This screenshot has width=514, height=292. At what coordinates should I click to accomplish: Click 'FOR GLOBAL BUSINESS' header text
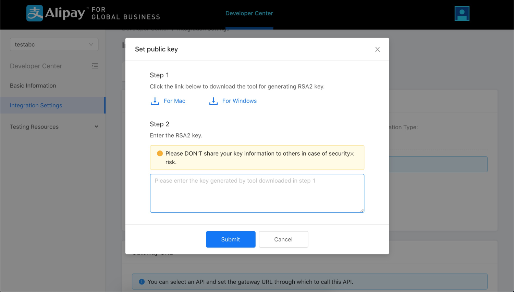pyautogui.click(x=126, y=13)
